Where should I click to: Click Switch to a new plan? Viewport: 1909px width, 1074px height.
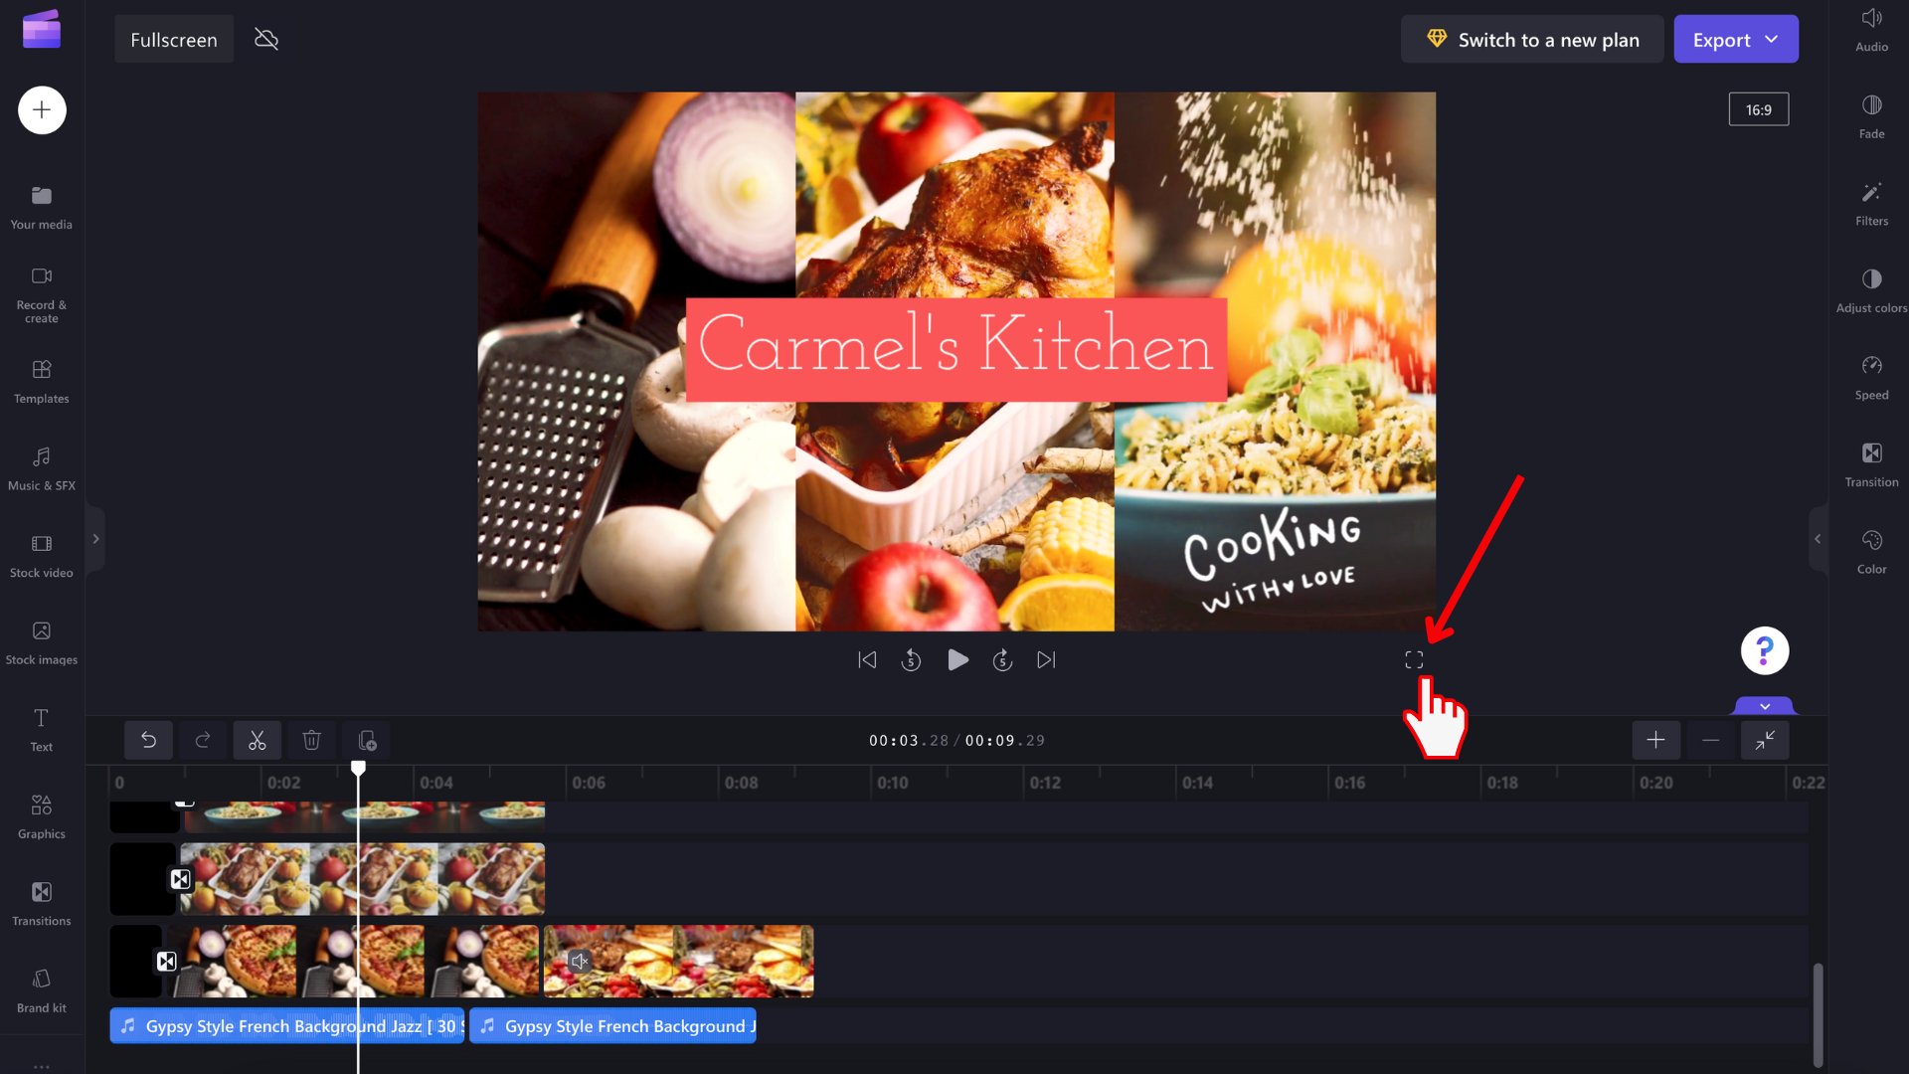click(x=1532, y=40)
